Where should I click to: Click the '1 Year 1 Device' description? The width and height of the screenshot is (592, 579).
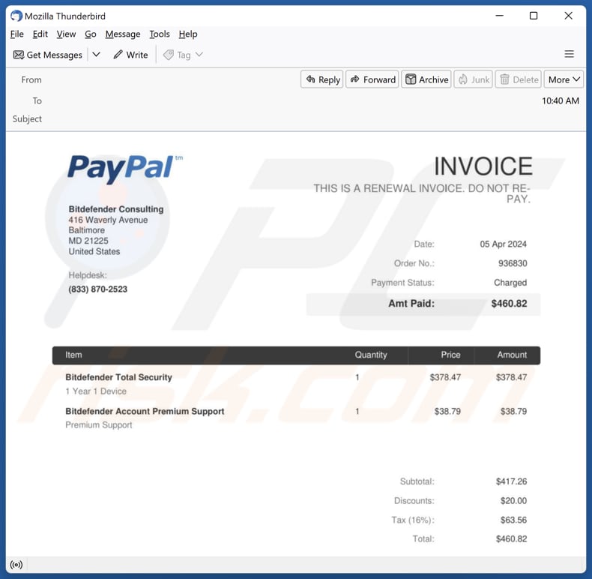pyautogui.click(x=96, y=391)
